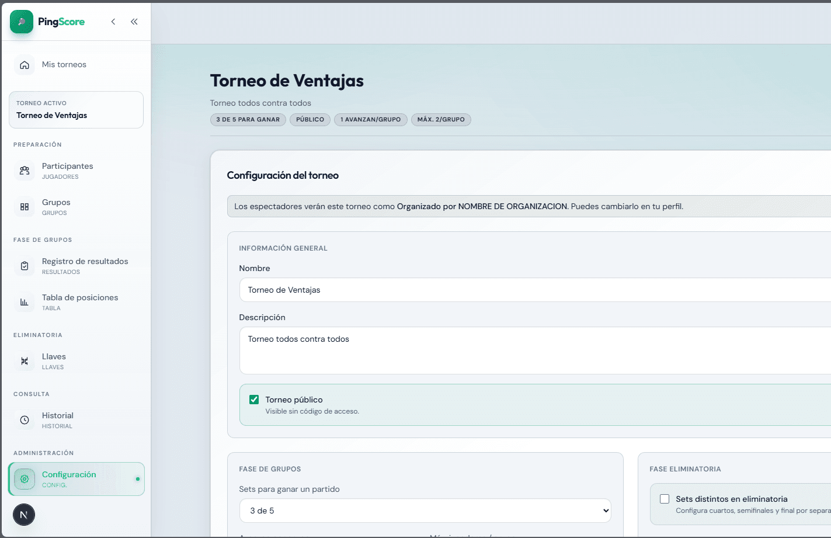
Task: Enable Sets distintos en eliminatoria checkbox
Action: click(x=665, y=499)
